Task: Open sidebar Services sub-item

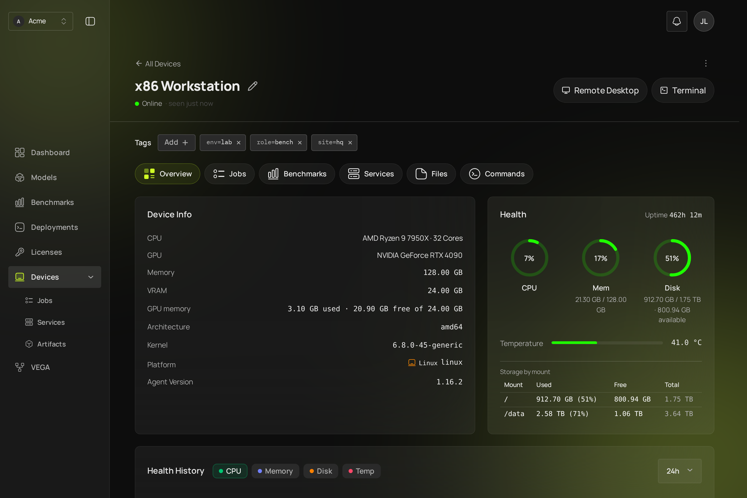Action: pos(60,322)
